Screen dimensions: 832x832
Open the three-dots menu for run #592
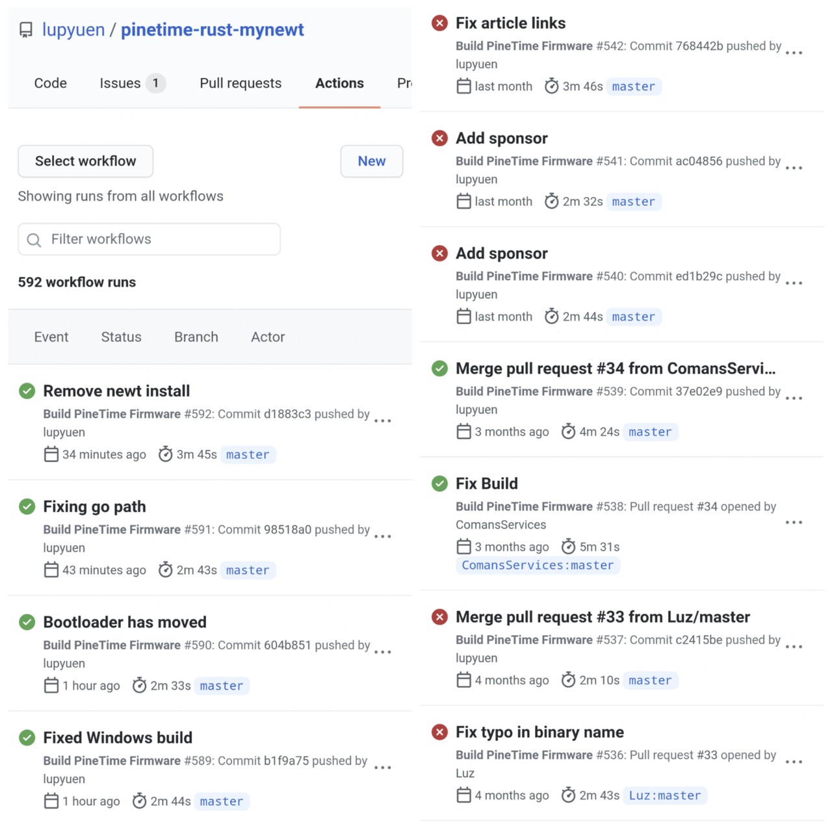click(x=383, y=421)
